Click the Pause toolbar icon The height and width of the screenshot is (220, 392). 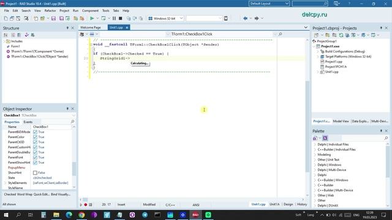click(x=114, y=18)
